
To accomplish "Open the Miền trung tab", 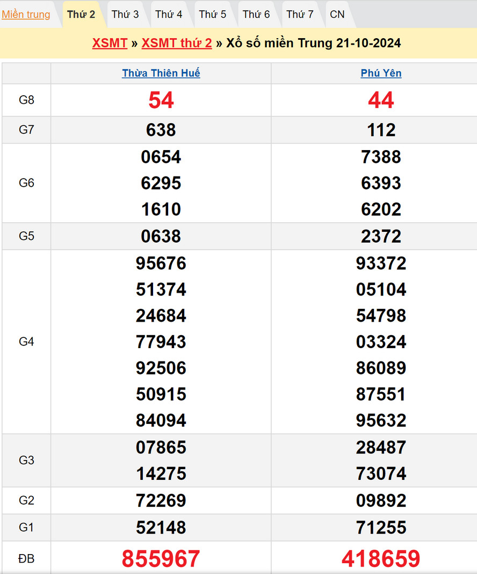I will 26,15.
